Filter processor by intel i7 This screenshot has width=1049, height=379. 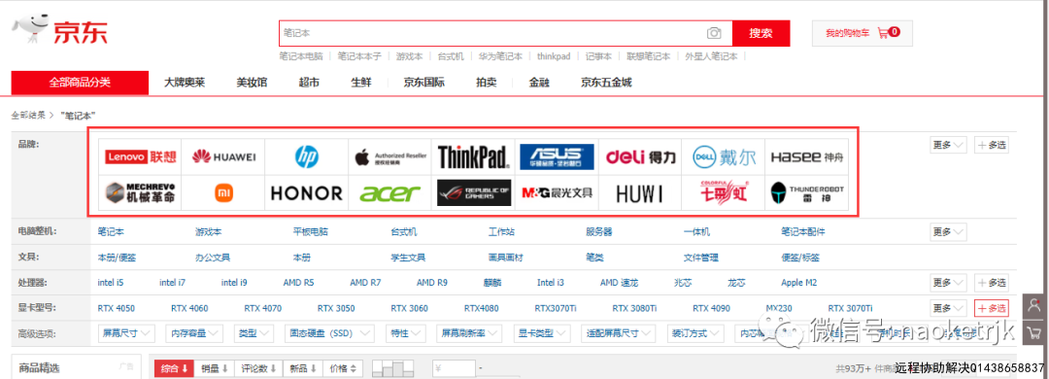pos(173,283)
